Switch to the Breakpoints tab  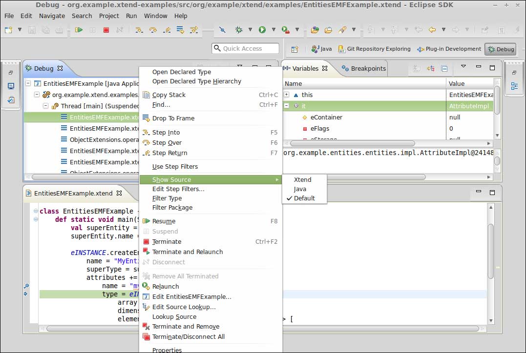(x=364, y=68)
